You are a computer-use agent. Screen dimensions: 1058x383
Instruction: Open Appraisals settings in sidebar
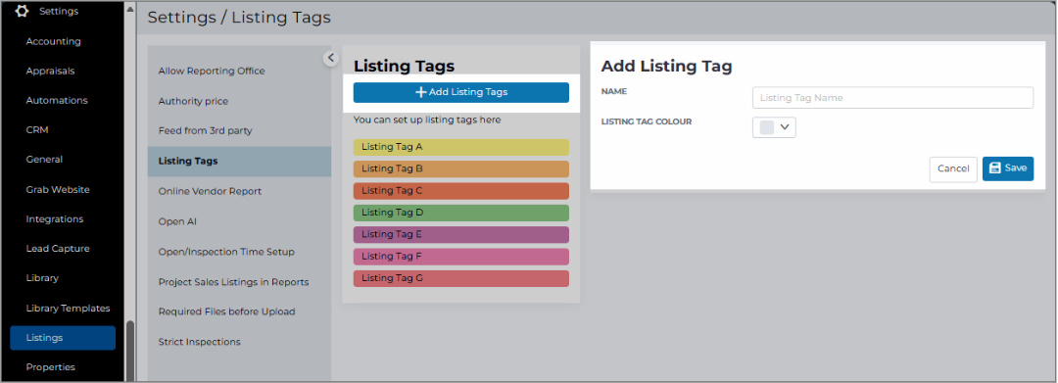click(x=50, y=71)
